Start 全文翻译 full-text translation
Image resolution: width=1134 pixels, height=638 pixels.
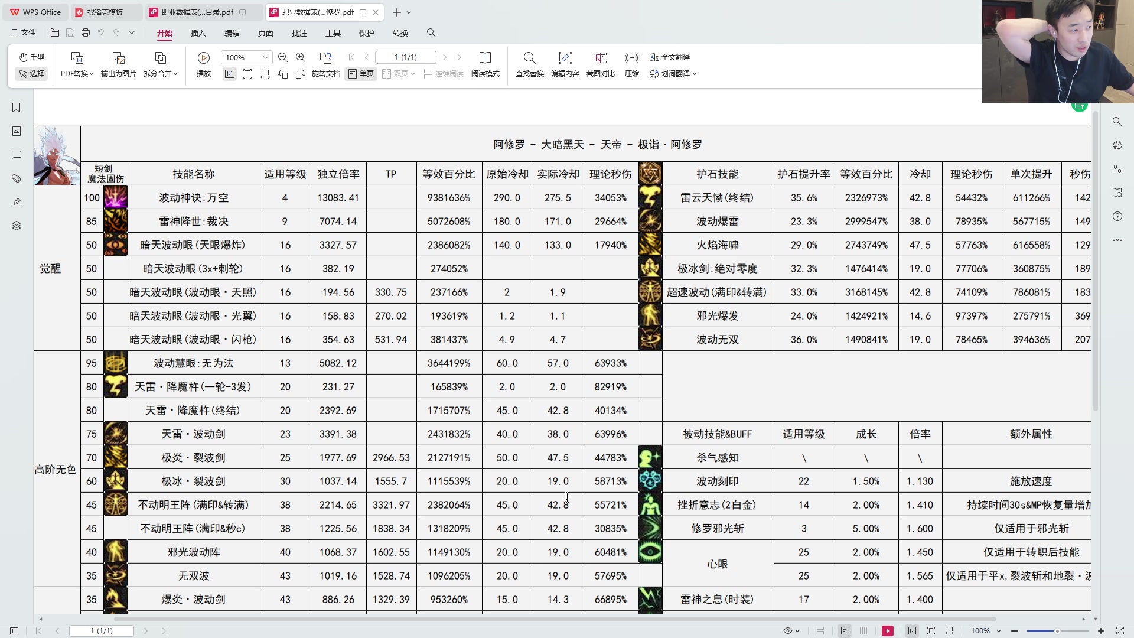pos(670,57)
